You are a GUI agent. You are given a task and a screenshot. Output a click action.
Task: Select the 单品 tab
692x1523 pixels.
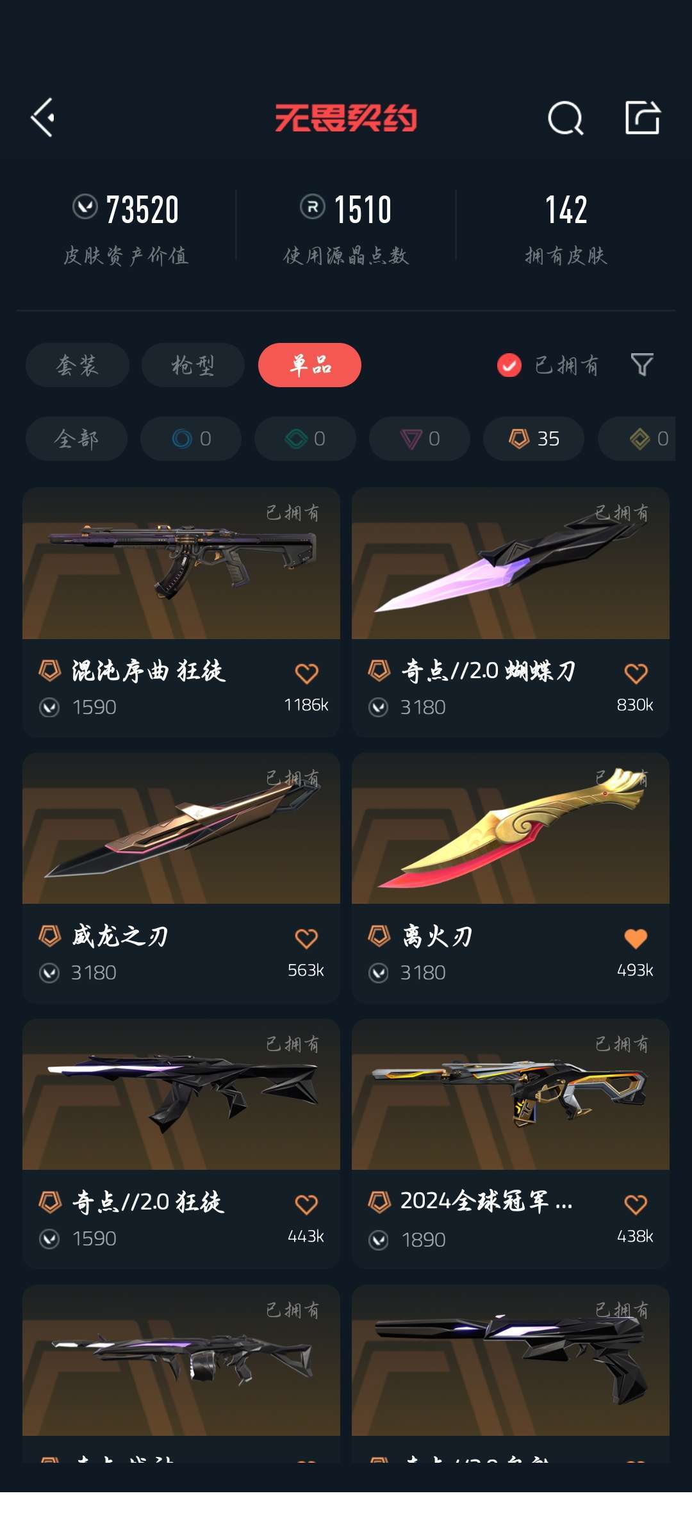pyautogui.click(x=309, y=365)
